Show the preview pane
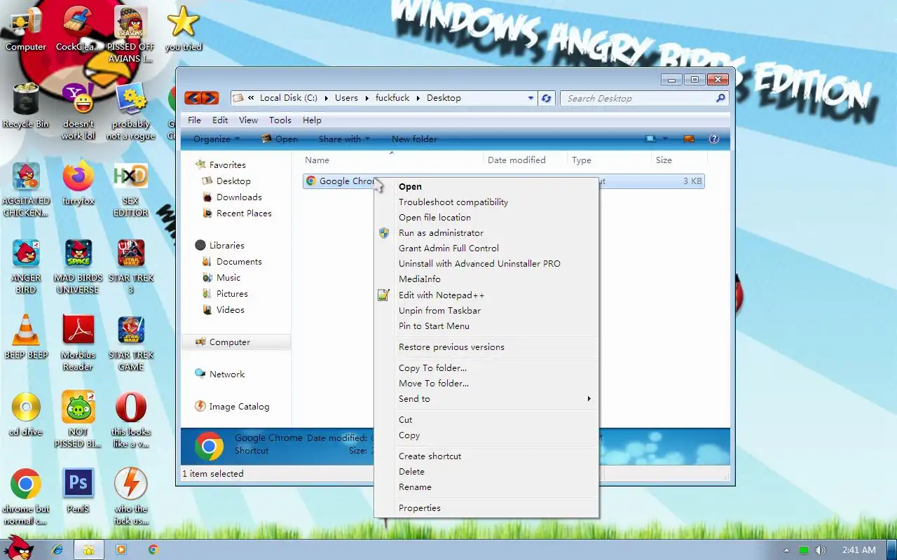Screen dimensions: 897x560 click(x=689, y=139)
